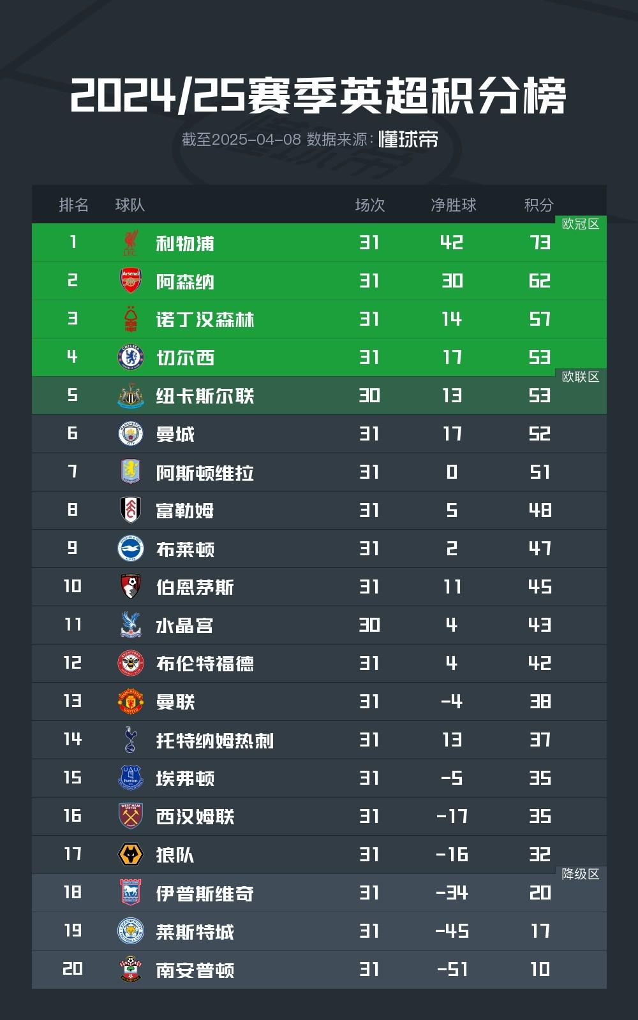Select the 净胜球 column header
The height and width of the screenshot is (1020, 638).
(454, 205)
